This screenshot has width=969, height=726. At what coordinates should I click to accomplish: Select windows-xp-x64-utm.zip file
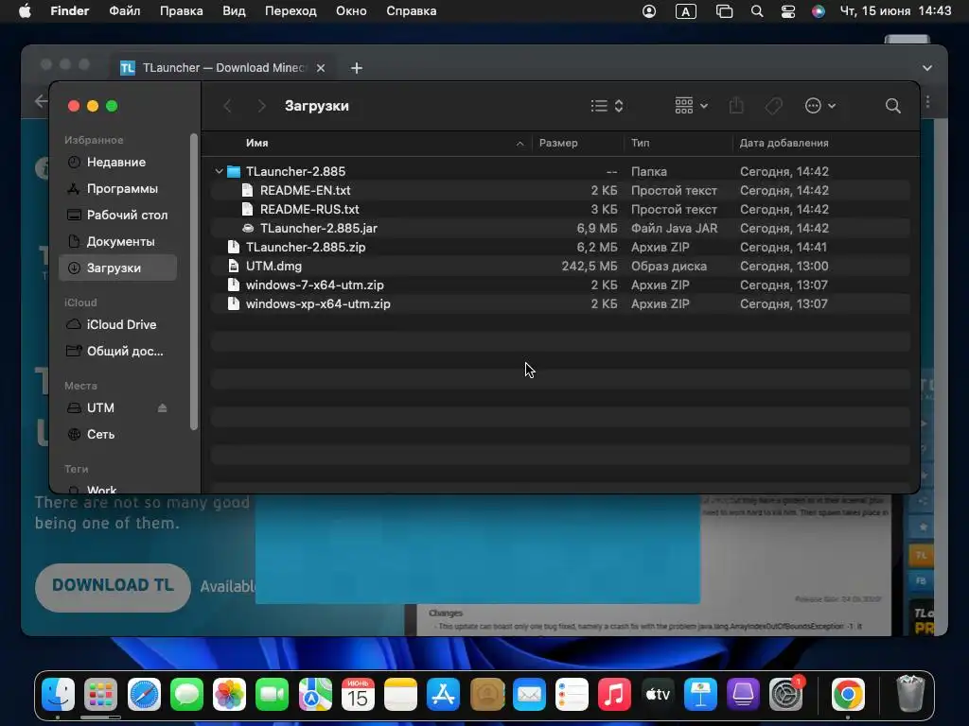coord(560,303)
